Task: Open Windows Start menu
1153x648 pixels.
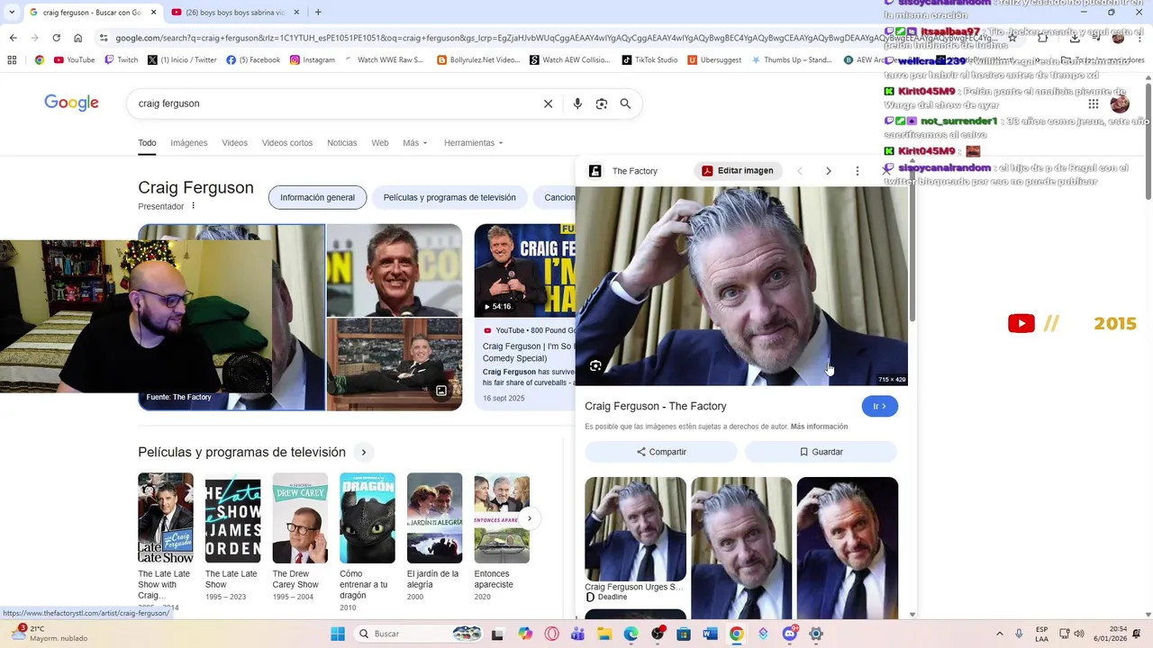Action: (338, 634)
